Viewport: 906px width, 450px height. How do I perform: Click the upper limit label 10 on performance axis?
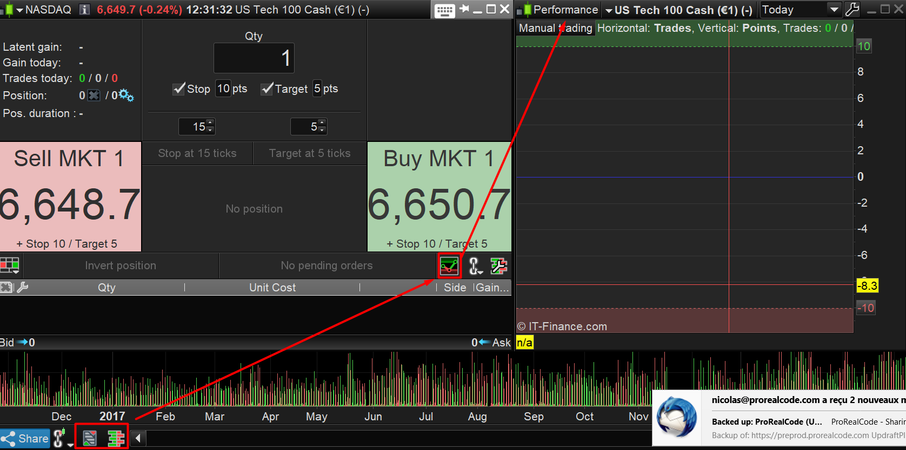tap(864, 46)
